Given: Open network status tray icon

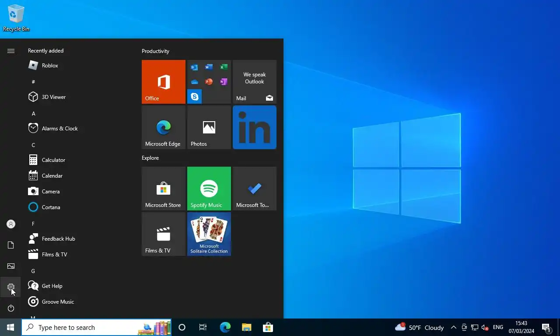Looking at the screenshot, I should pos(475,327).
